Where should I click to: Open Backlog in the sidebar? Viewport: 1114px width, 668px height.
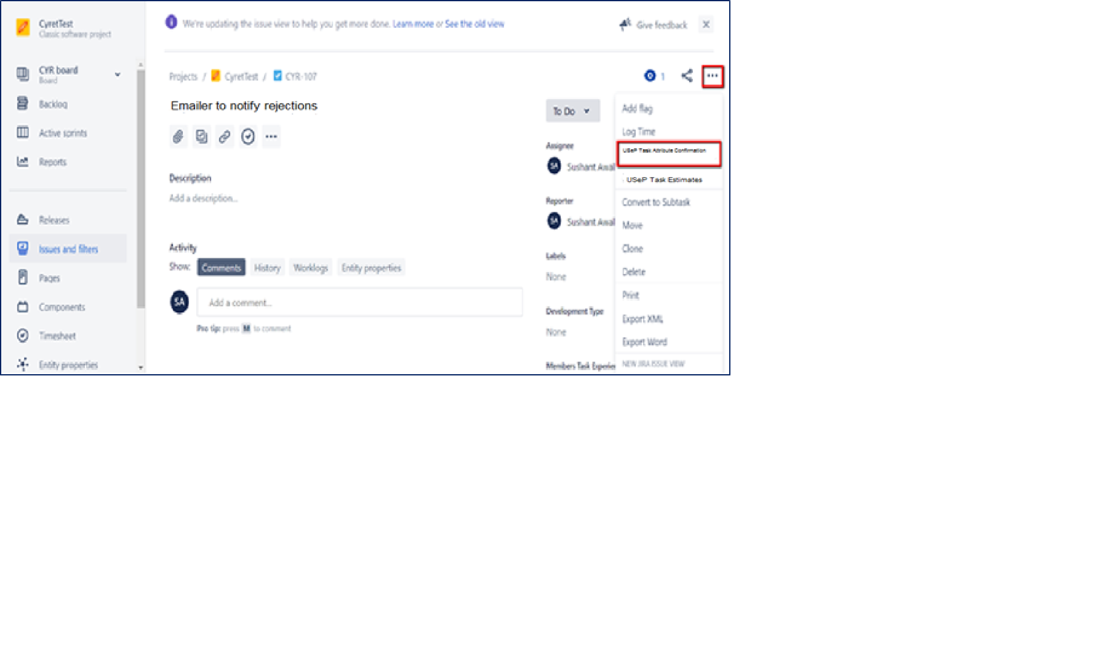point(53,104)
